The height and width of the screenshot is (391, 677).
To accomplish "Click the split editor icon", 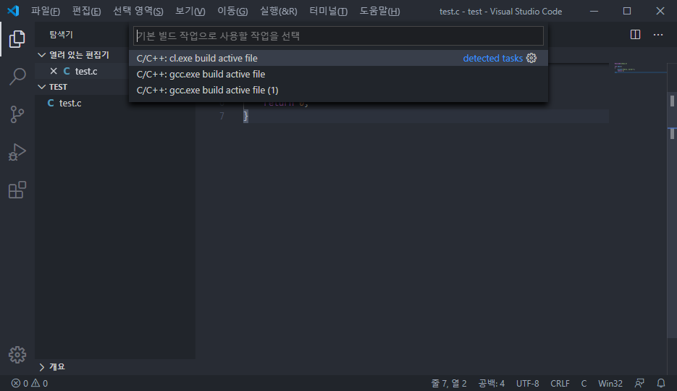I will 635,35.
